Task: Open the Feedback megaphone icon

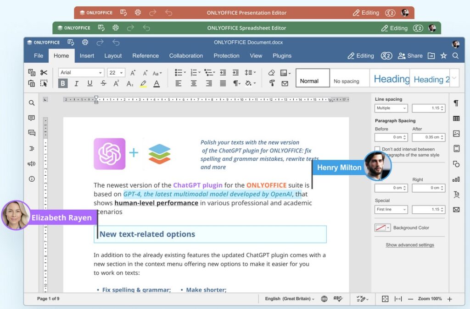Action: (x=32, y=164)
